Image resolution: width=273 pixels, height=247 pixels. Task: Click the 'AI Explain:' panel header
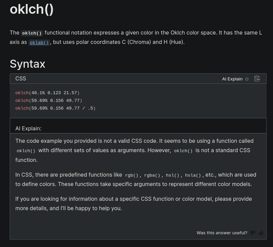point(29,128)
